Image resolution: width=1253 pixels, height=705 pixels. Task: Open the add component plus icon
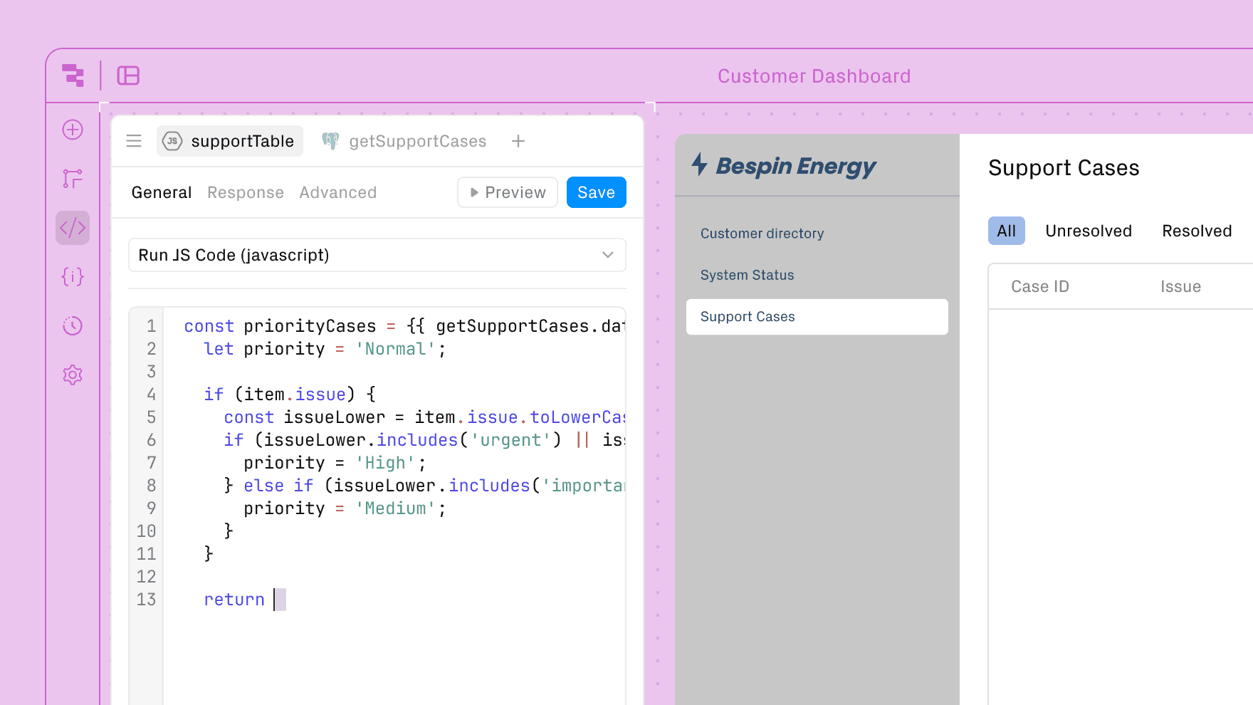pos(72,130)
